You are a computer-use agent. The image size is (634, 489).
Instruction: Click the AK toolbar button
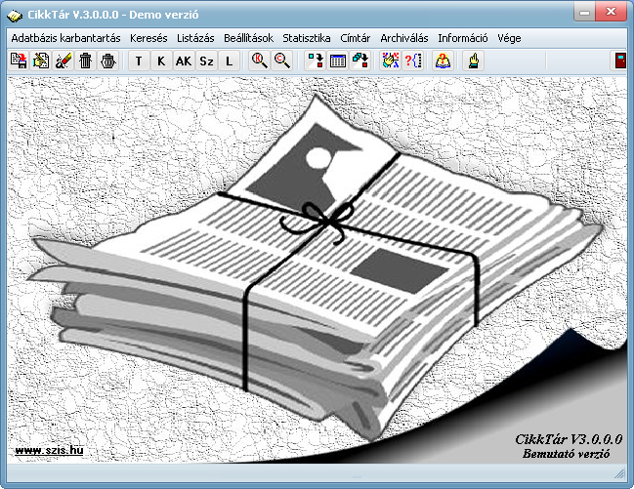[x=184, y=61]
